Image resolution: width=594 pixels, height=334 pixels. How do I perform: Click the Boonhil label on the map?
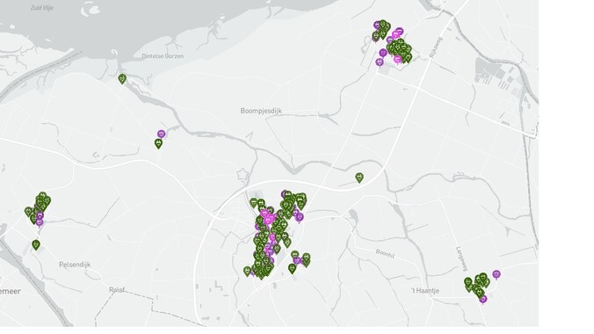click(385, 254)
